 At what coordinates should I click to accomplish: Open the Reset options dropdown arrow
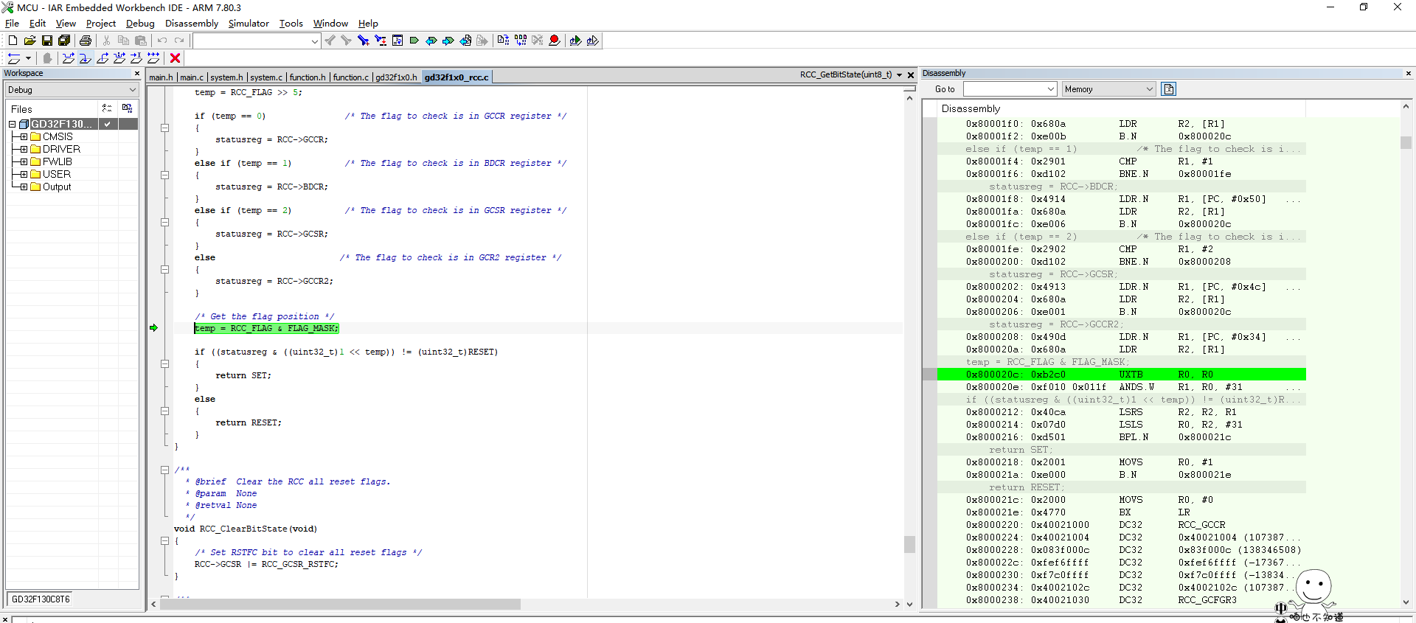[x=29, y=58]
